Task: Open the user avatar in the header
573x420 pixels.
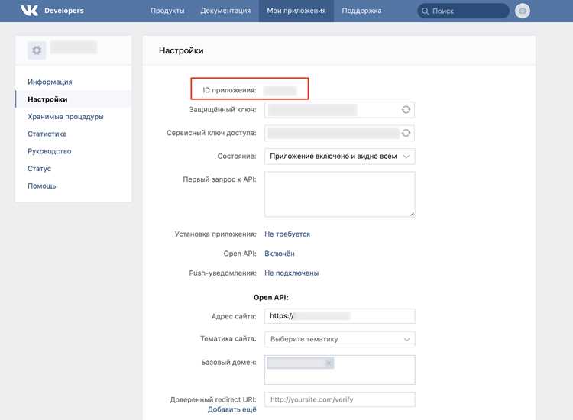Action: click(x=523, y=11)
